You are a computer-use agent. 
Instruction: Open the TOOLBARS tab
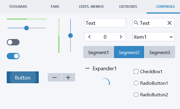pyautogui.click(x=18, y=7)
